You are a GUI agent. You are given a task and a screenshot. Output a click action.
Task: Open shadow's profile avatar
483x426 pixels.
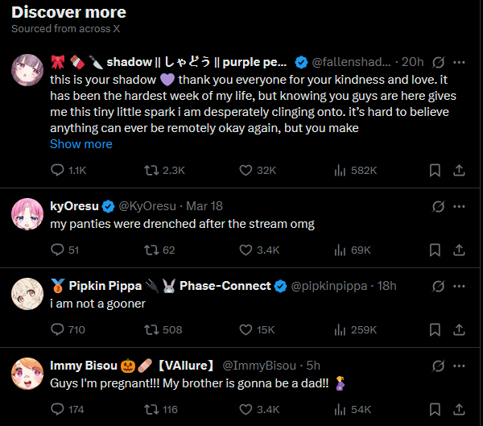(27, 70)
